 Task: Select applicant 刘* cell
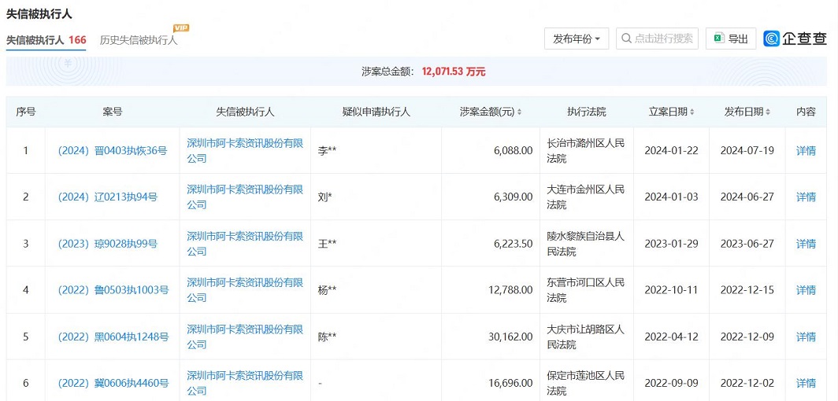[x=376, y=197]
